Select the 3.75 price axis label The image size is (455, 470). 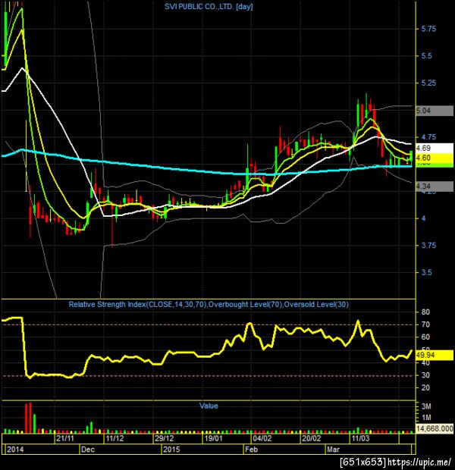click(428, 246)
